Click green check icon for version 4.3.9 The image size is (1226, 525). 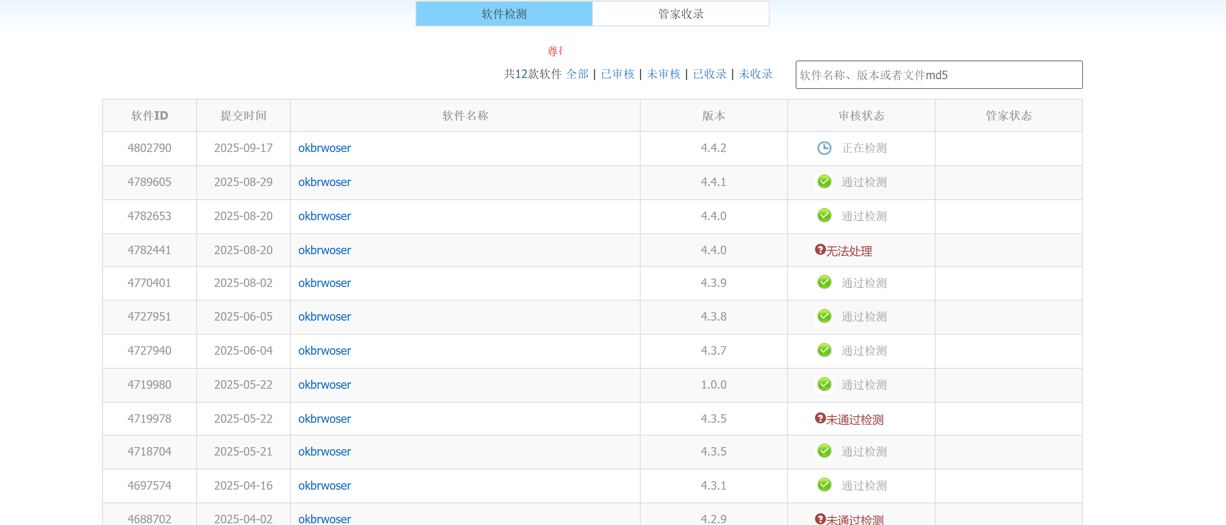[824, 283]
